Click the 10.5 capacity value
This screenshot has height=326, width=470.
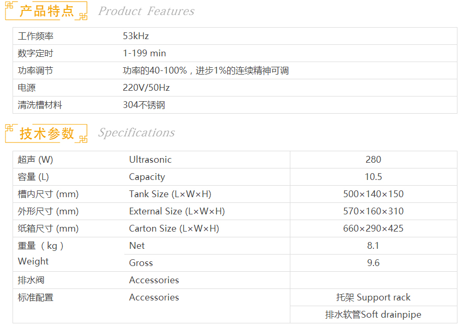[373, 177]
